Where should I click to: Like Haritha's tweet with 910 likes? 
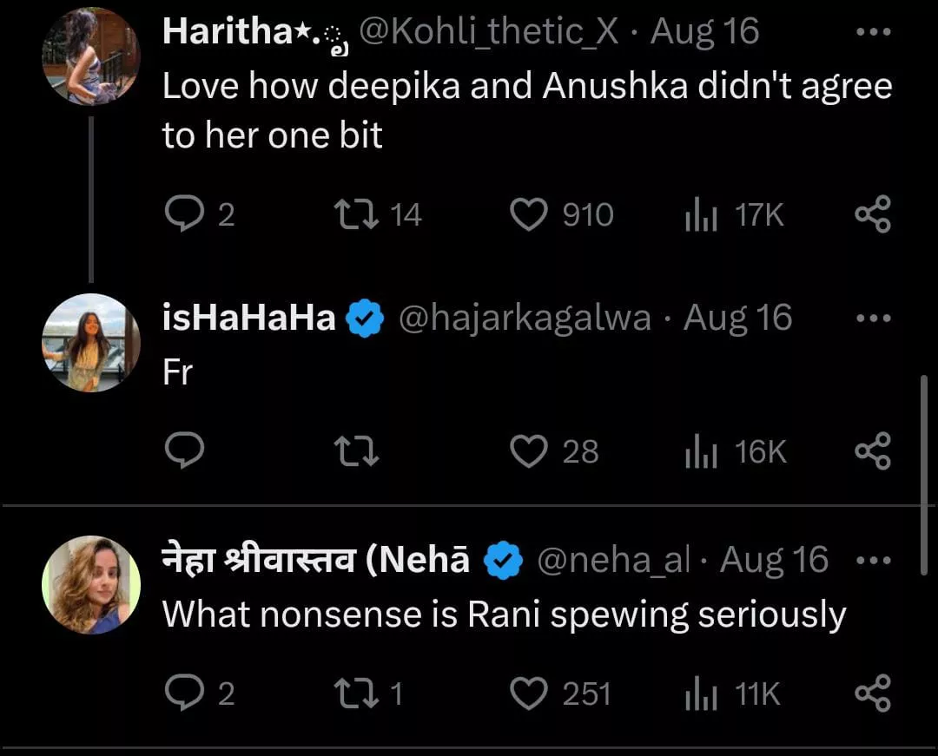(528, 214)
